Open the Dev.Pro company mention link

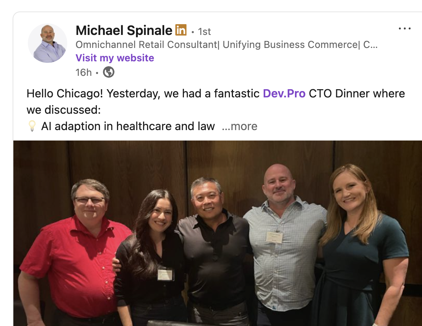click(x=284, y=93)
